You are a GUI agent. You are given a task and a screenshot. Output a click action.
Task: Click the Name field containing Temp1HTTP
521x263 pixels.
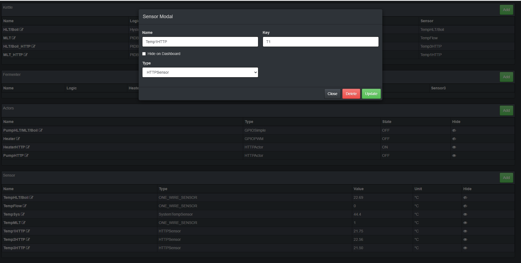tap(200, 42)
